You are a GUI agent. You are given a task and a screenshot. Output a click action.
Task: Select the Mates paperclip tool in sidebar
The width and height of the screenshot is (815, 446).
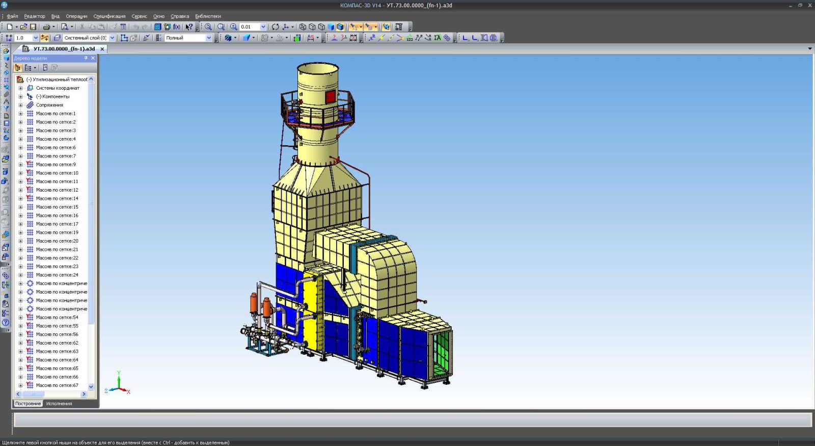pyautogui.click(x=6, y=94)
